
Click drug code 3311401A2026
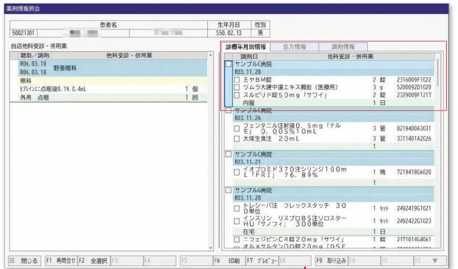coord(414,139)
